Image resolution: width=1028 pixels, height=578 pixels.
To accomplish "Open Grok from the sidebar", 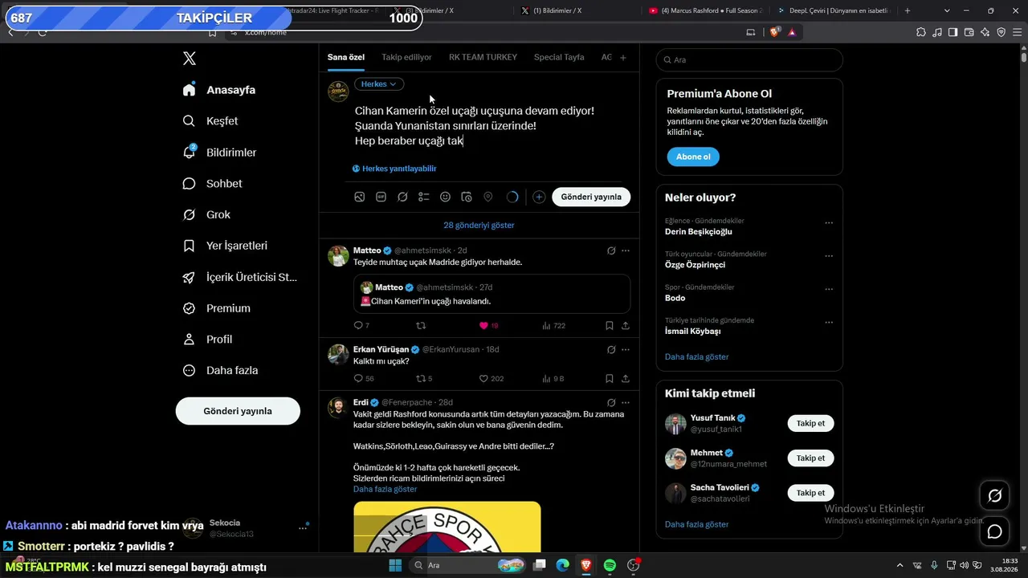I will 206,215.
